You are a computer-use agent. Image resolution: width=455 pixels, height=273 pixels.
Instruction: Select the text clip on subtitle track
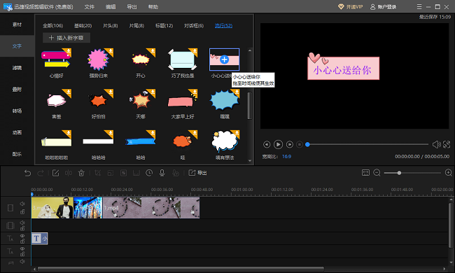[39, 239]
